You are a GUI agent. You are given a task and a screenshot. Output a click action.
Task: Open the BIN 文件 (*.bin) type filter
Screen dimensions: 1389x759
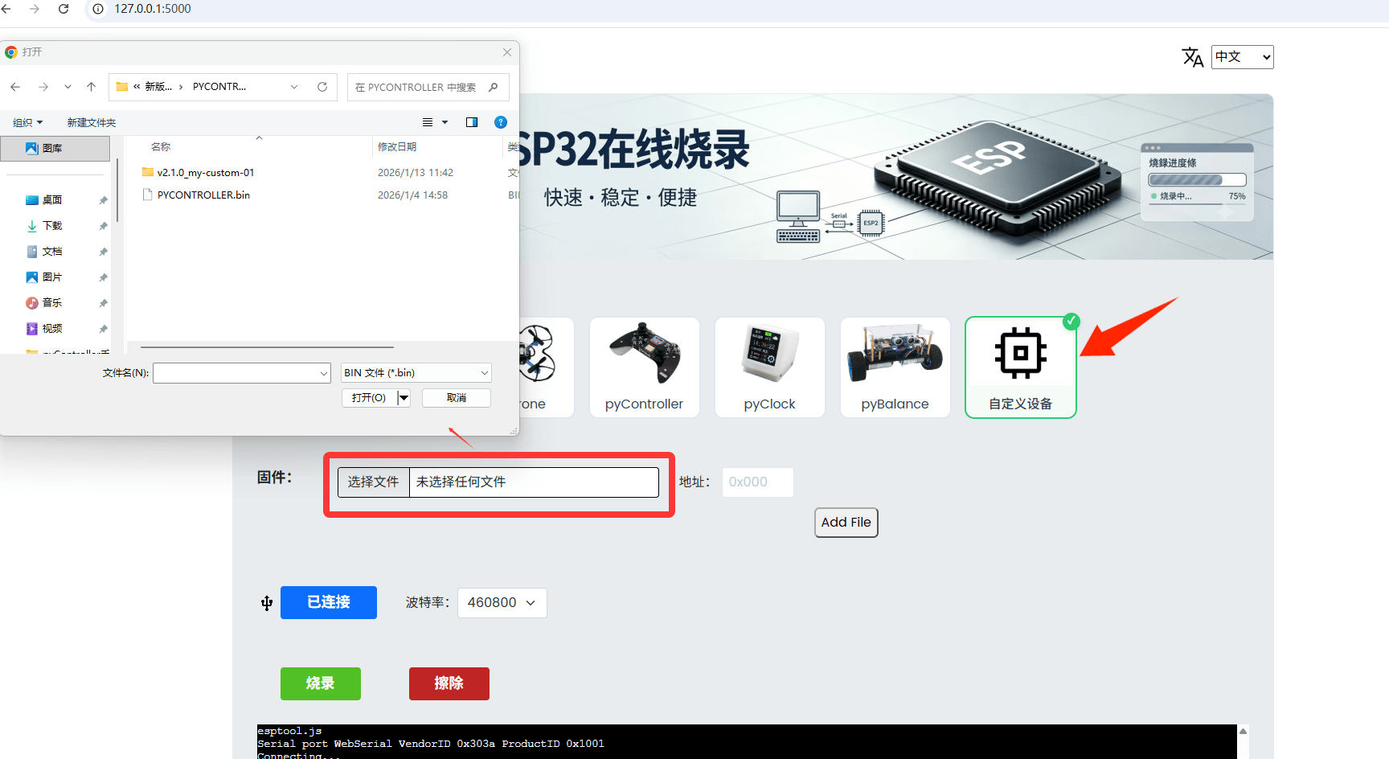pyautogui.click(x=416, y=373)
